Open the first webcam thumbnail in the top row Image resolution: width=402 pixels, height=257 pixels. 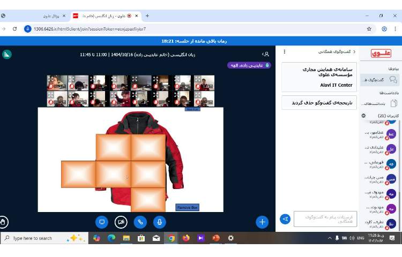pos(57,83)
